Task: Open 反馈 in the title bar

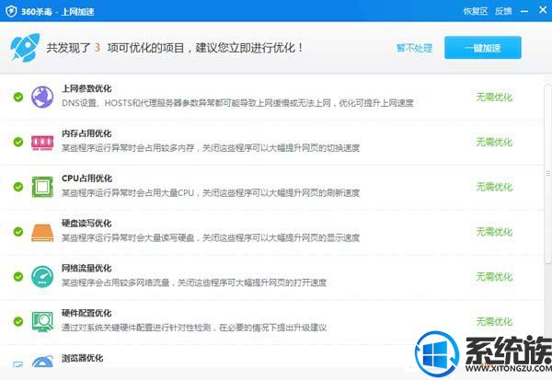Action: click(503, 11)
